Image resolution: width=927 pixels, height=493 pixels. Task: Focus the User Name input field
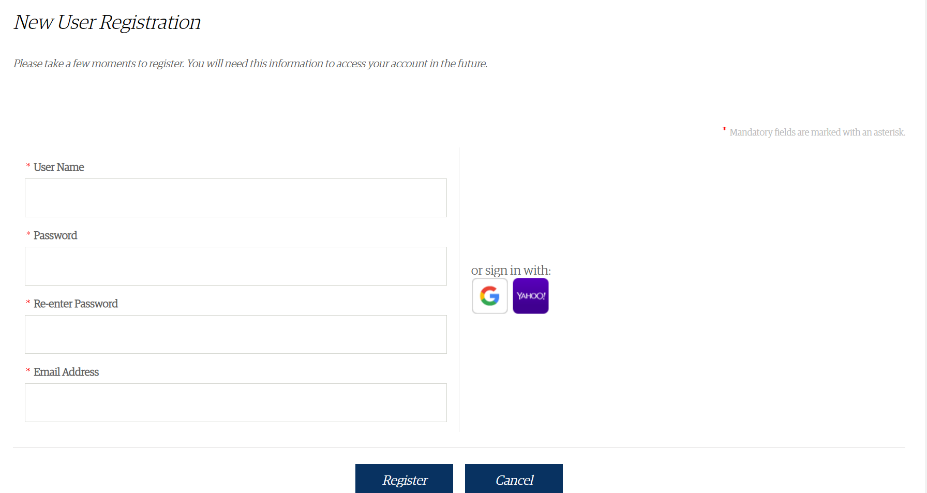[236, 198]
